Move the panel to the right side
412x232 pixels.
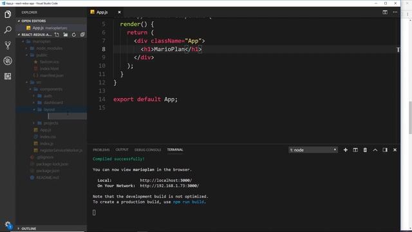[385, 150]
